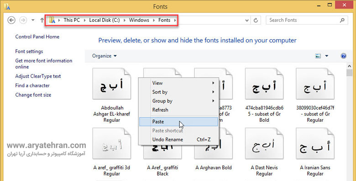Choose Paste from the context menu
The image size is (356, 181).
tap(178, 122)
